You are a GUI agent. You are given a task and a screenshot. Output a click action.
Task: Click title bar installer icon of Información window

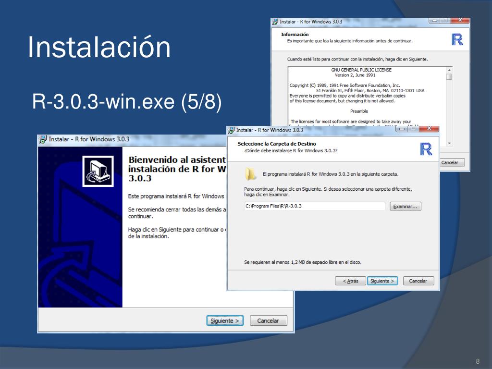click(275, 22)
